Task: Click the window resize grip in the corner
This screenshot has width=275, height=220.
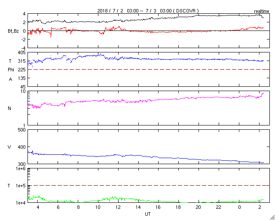Action: 272,217
